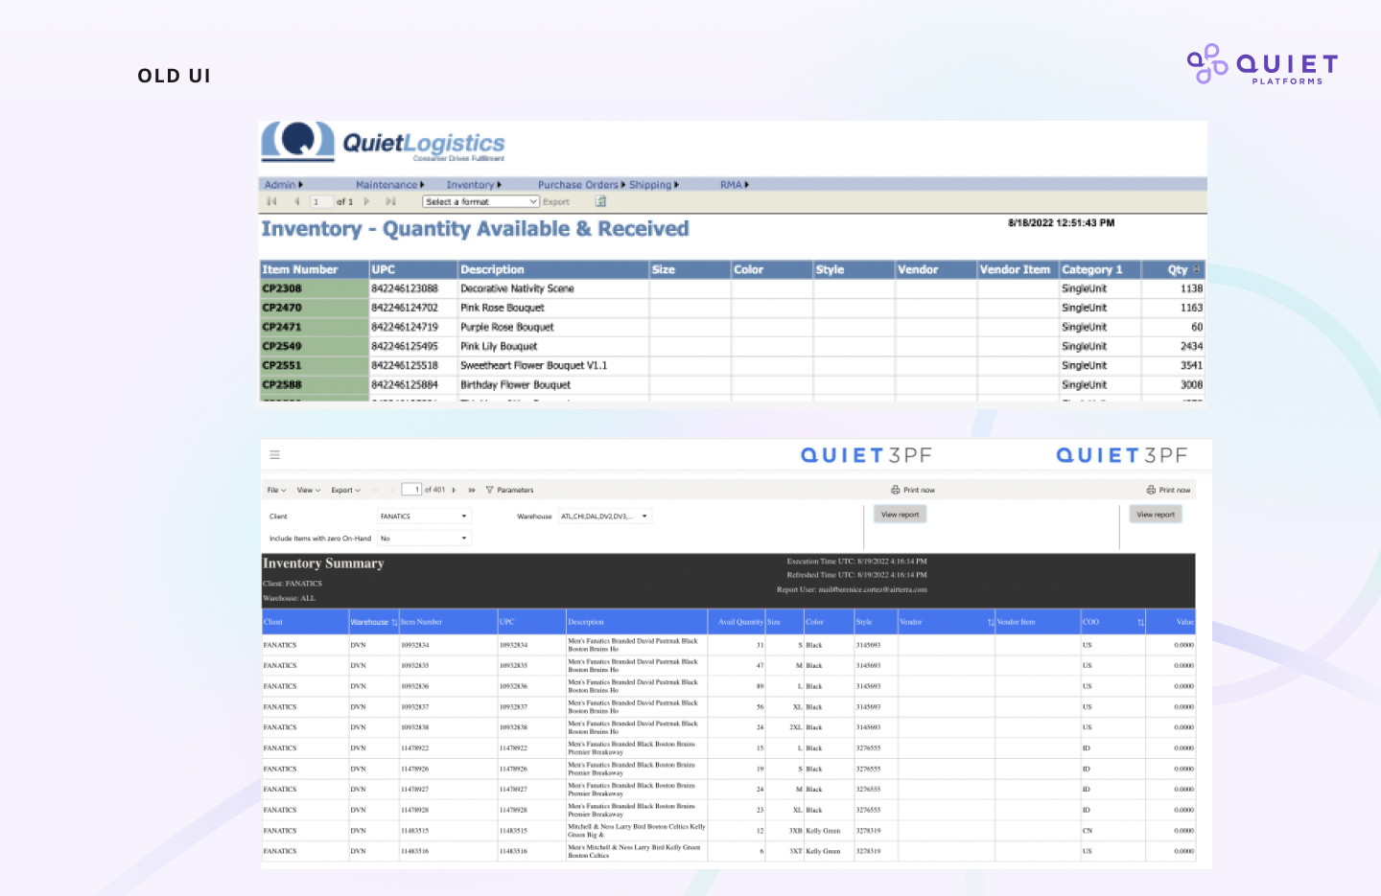Click the rightmost Print now button
This screenshot has width=1381, height=896.
pos(1169,490)
